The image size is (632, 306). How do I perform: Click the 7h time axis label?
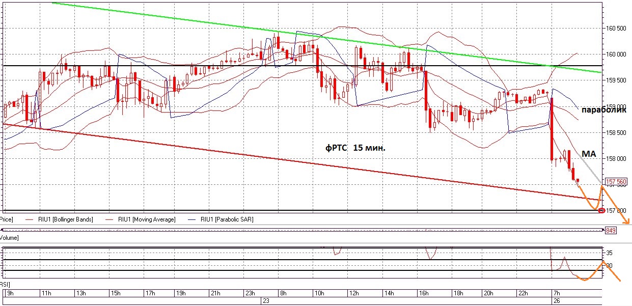tap(557, 294)
